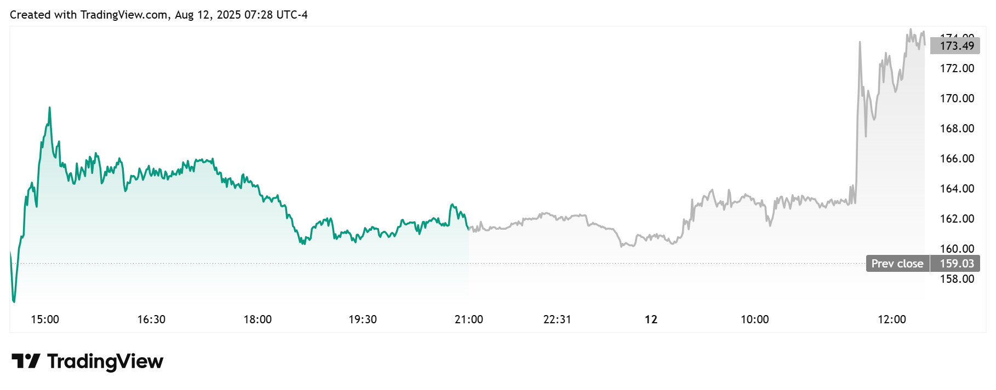Jump to the bold '12' date label
Viewport: 996px width, 390px height.
pyautogui.click(x=651, y=319)
